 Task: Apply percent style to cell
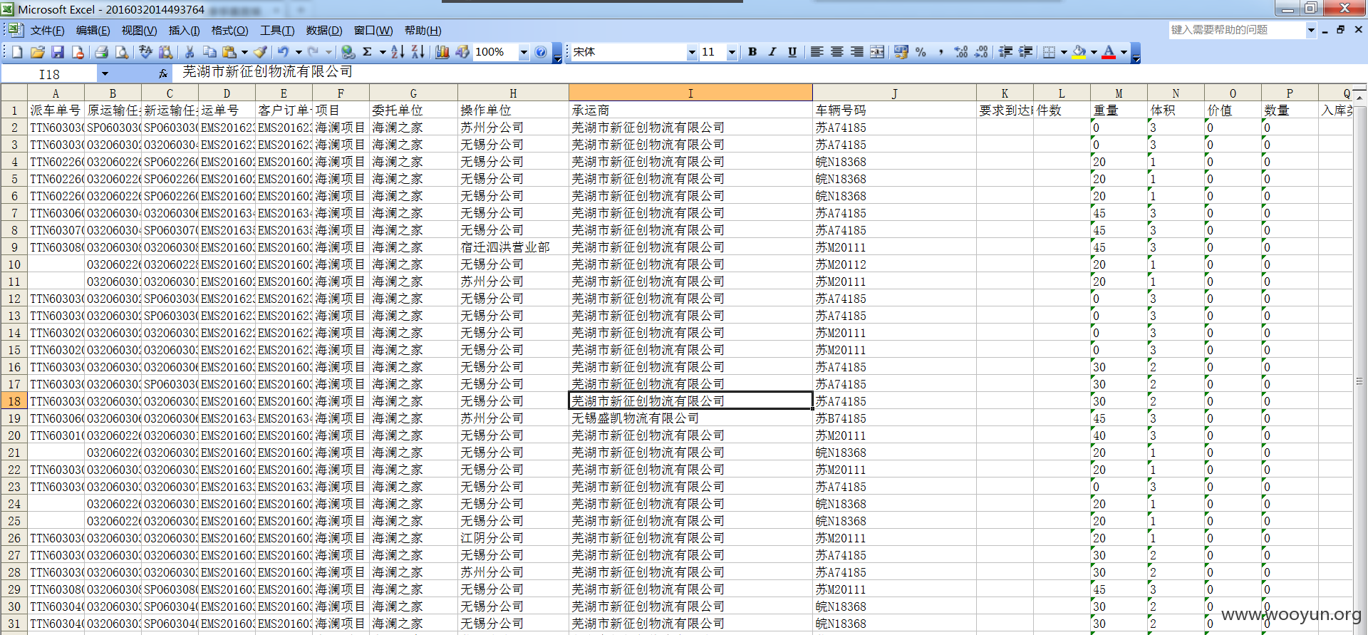click(x=921, y=52)
